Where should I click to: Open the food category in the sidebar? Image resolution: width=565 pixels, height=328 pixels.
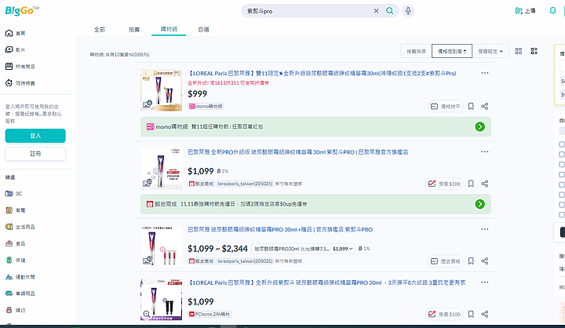(x=15, y=243)
